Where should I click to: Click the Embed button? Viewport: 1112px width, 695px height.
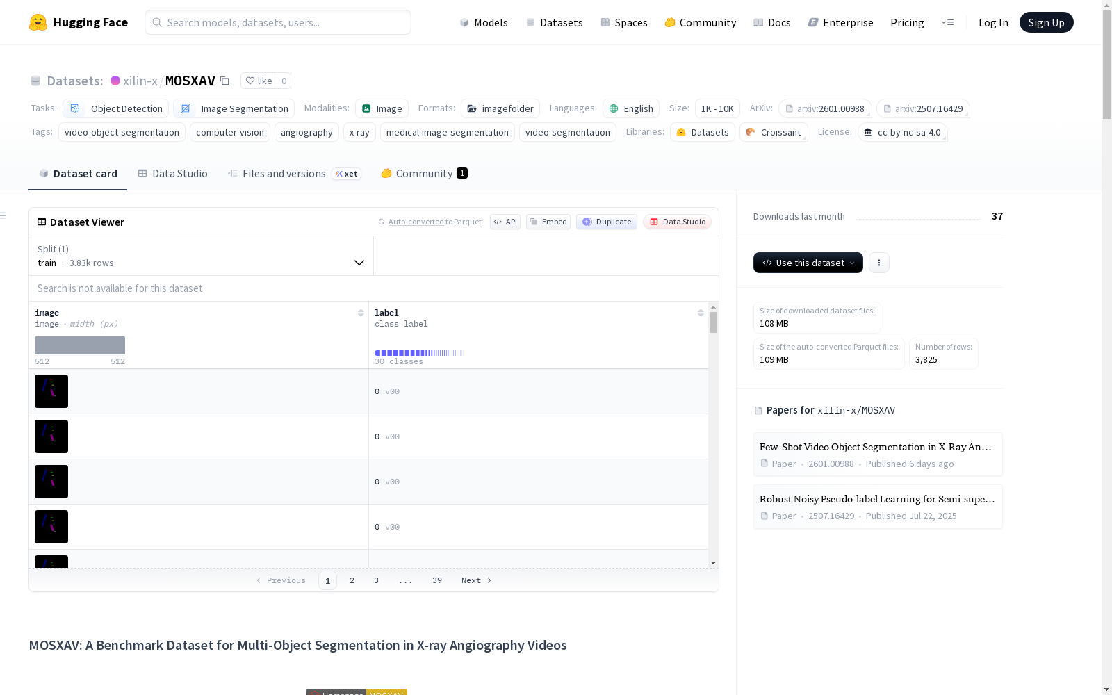(548, 222)
